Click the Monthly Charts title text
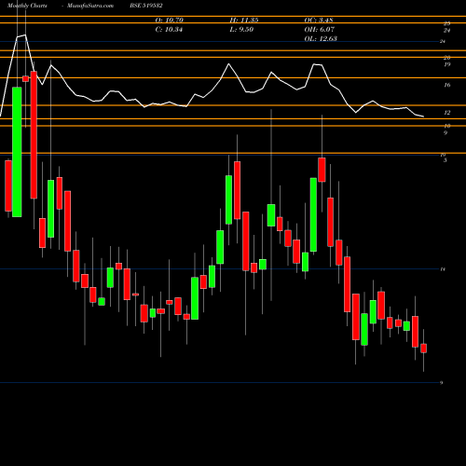 click(27, 6)
